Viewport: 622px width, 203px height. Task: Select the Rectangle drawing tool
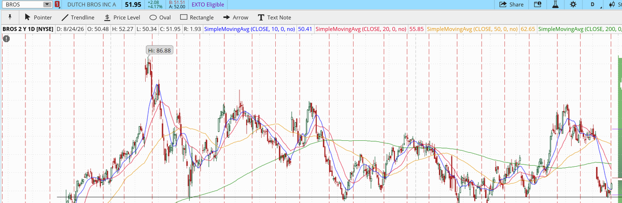point(196,17)
